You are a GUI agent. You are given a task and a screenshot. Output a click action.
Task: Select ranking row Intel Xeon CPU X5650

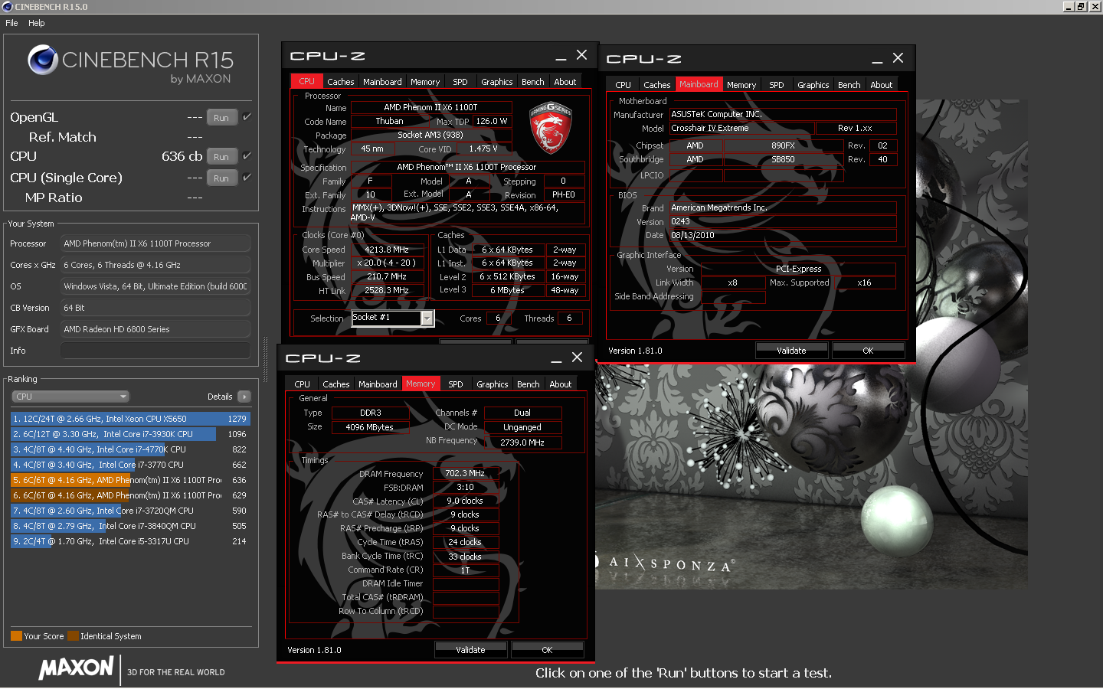(130, 419)
